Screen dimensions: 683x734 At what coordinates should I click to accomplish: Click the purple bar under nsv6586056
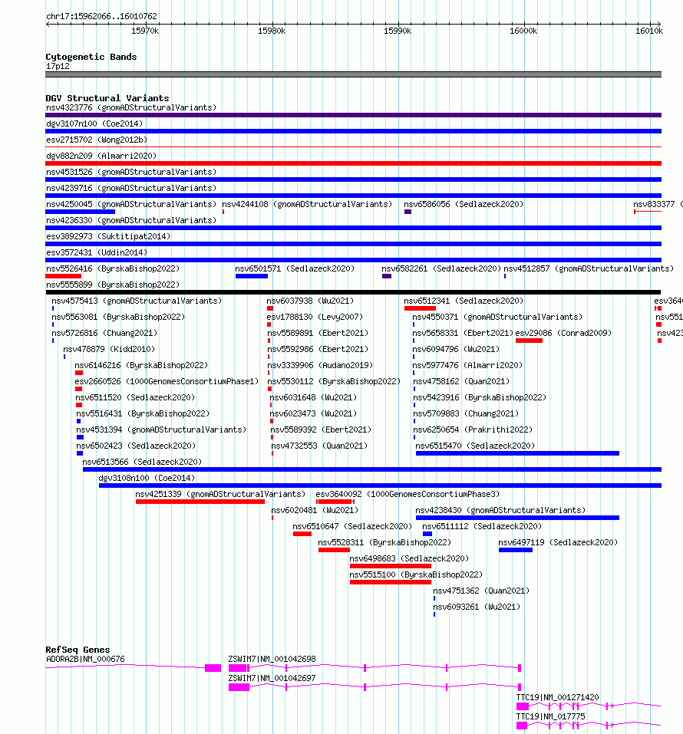click(408, 212)
